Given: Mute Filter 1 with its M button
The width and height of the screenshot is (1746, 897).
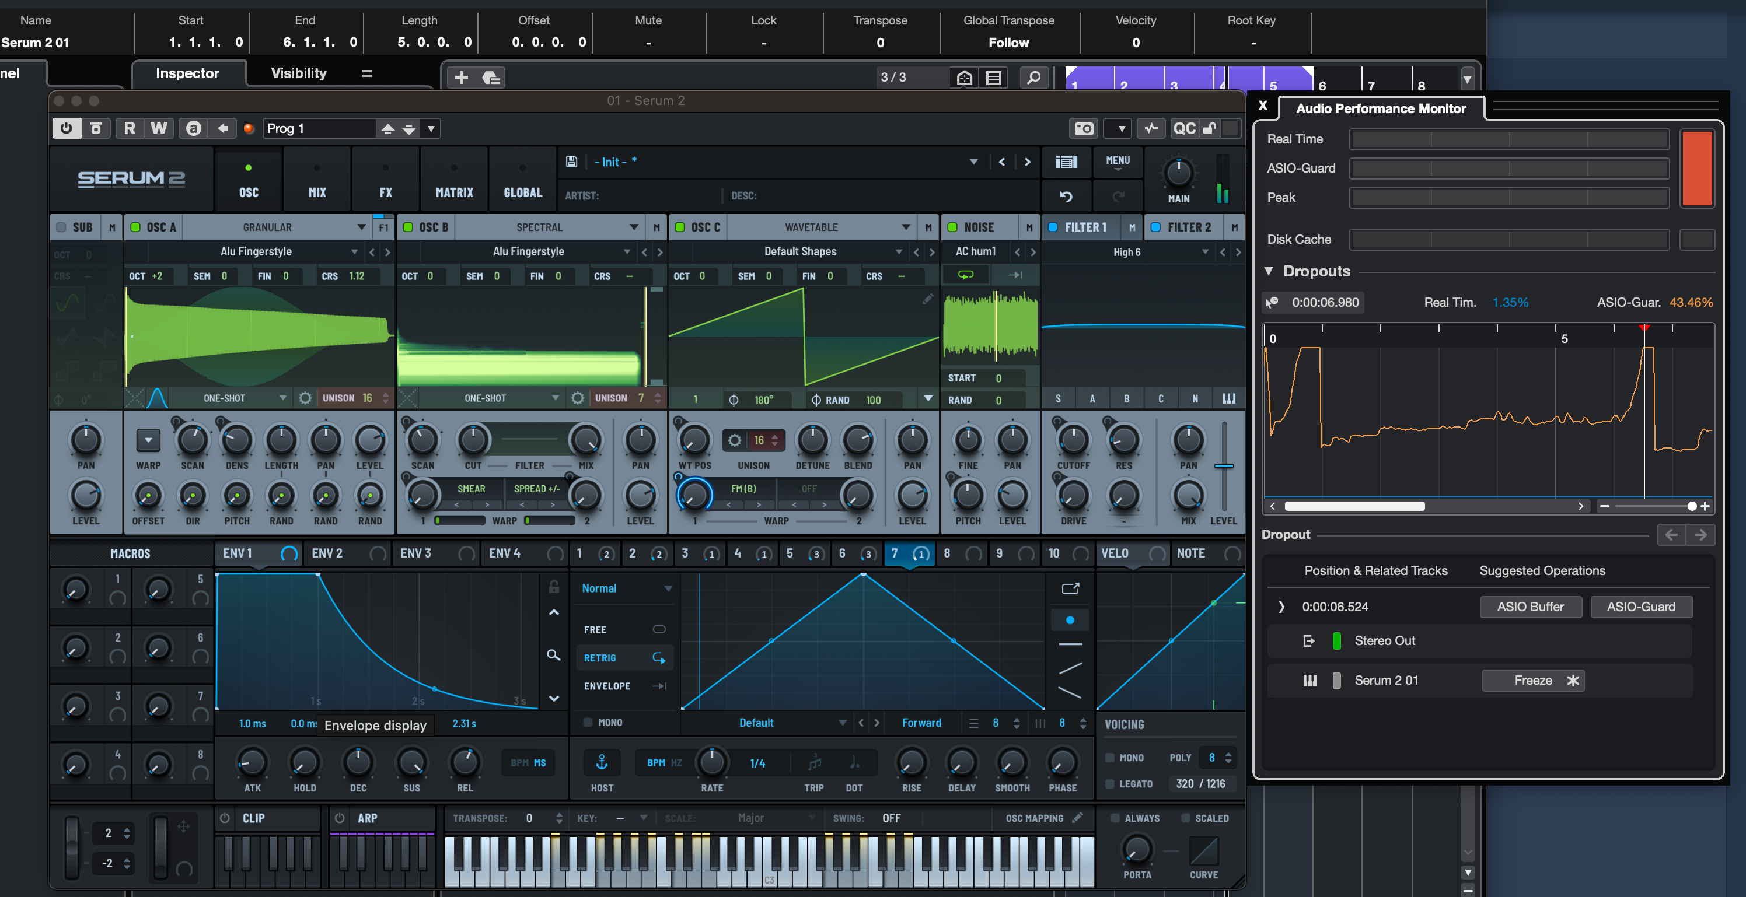Looking at the screenshot, I should coord(1132,227).
